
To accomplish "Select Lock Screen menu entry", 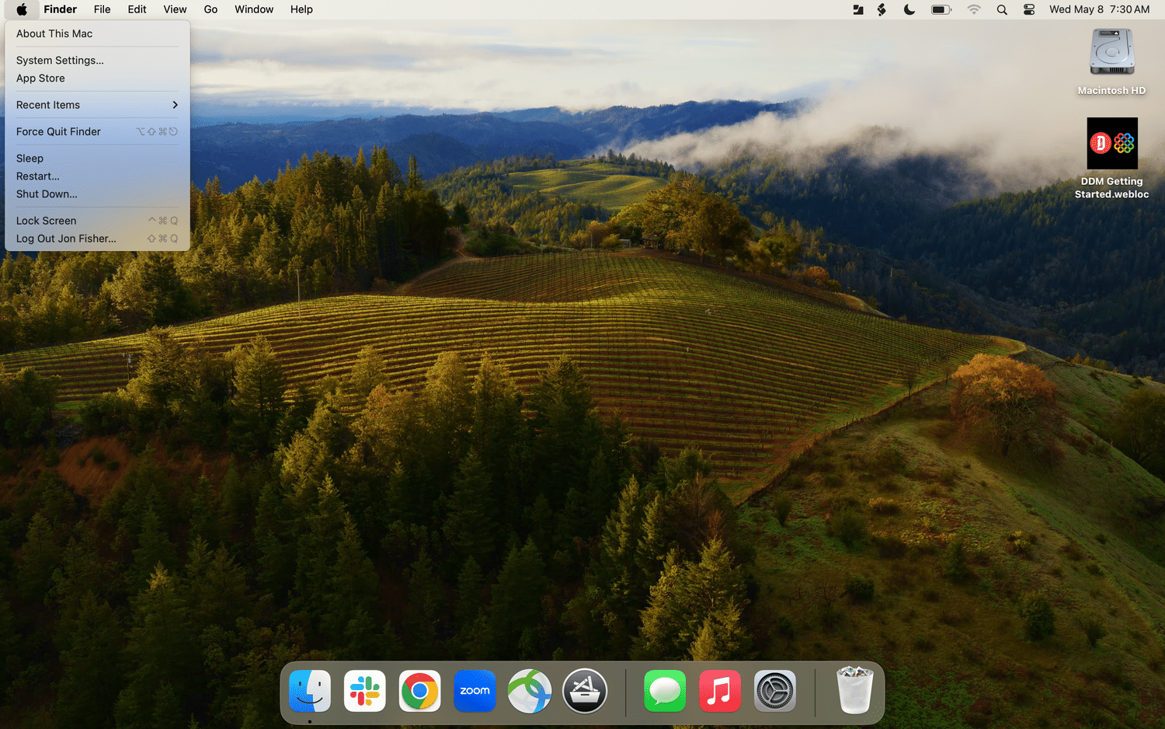I will coord(47,221).
